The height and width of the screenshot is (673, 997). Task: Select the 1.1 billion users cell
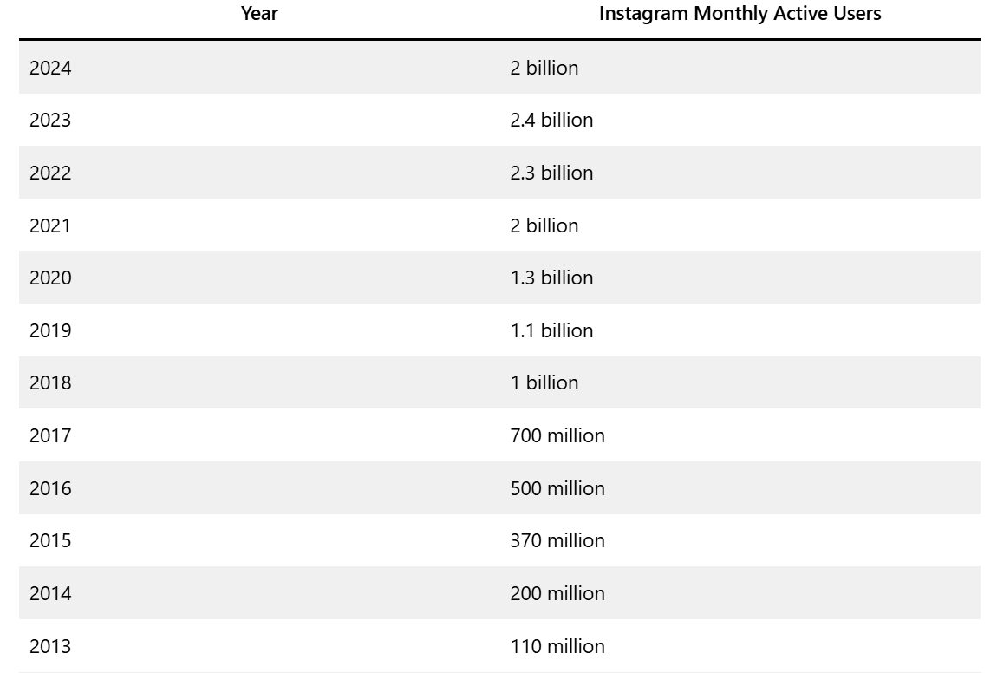point(551,330)
